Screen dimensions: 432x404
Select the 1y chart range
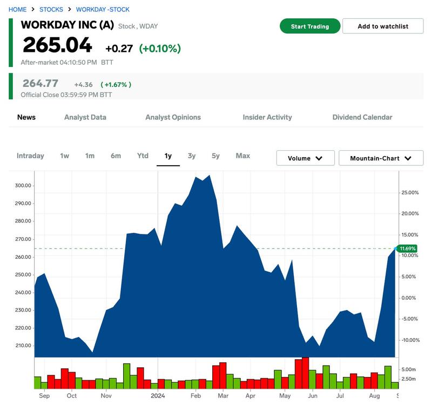[x=168, y=156]
